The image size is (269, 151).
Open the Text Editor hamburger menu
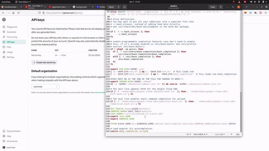(221, 7)
